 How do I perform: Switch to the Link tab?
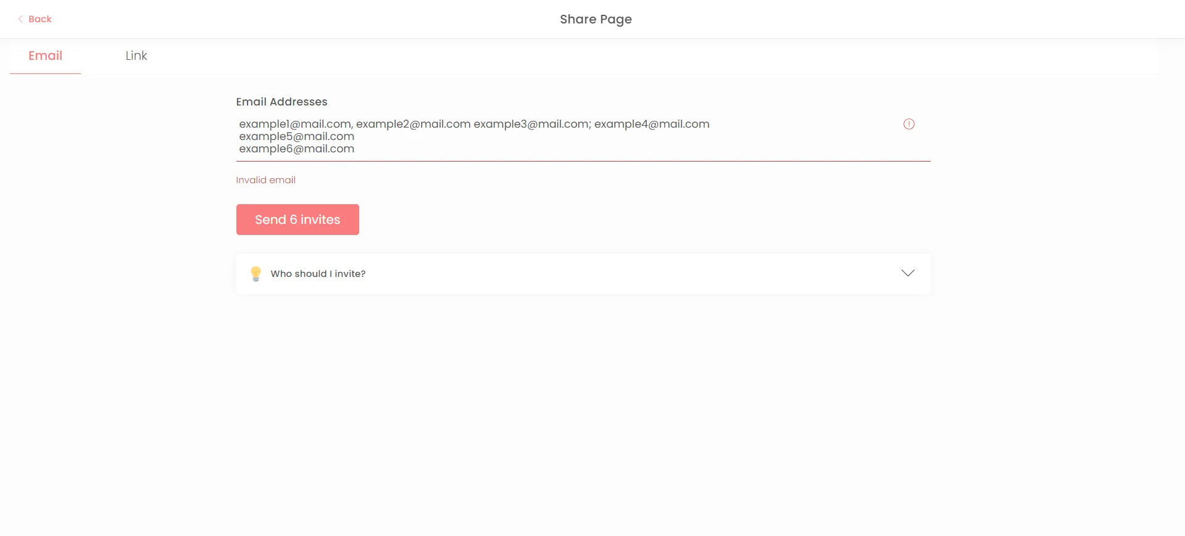(136, 56)
